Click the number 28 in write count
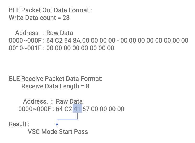195x143 pixels. (x=66, y=18)
